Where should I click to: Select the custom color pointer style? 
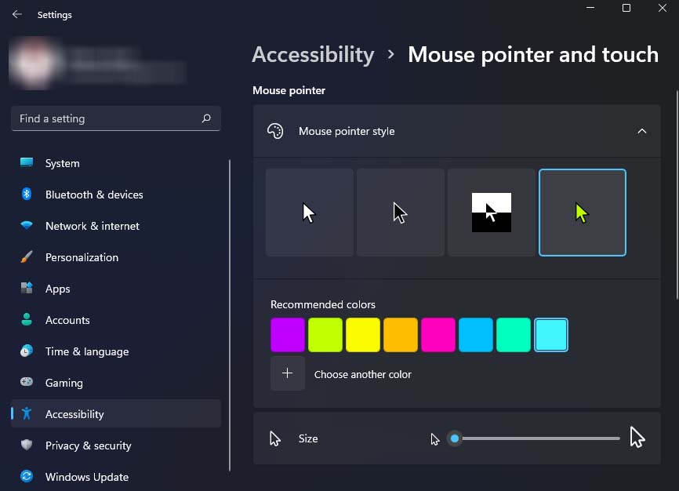pos(583,213)
